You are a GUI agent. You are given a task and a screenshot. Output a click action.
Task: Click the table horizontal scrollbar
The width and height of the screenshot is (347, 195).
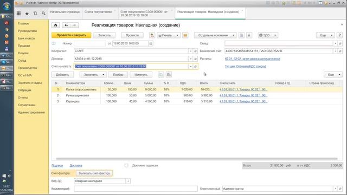[197, 159]
